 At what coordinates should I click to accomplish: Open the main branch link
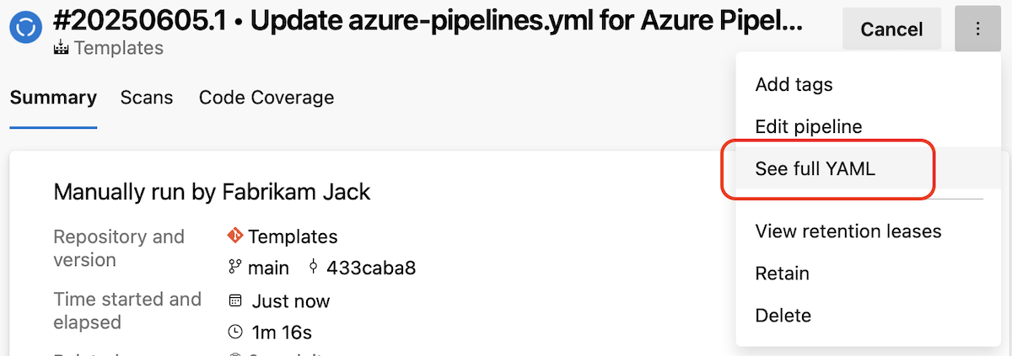click(x=268, y=268)
